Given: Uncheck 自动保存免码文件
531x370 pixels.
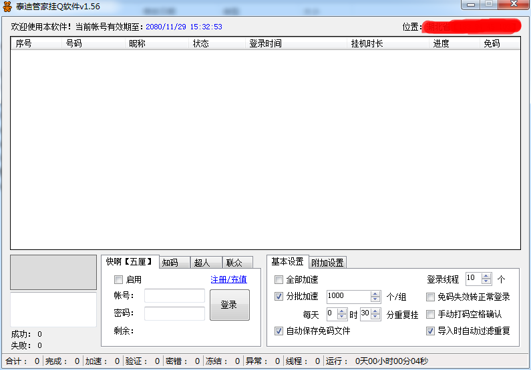Looking at the screenshot, I should (x=279, y=331).
